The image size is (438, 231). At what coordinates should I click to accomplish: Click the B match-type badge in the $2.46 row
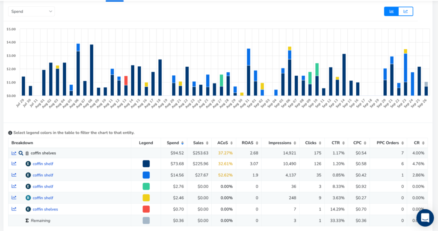point(28,198)
